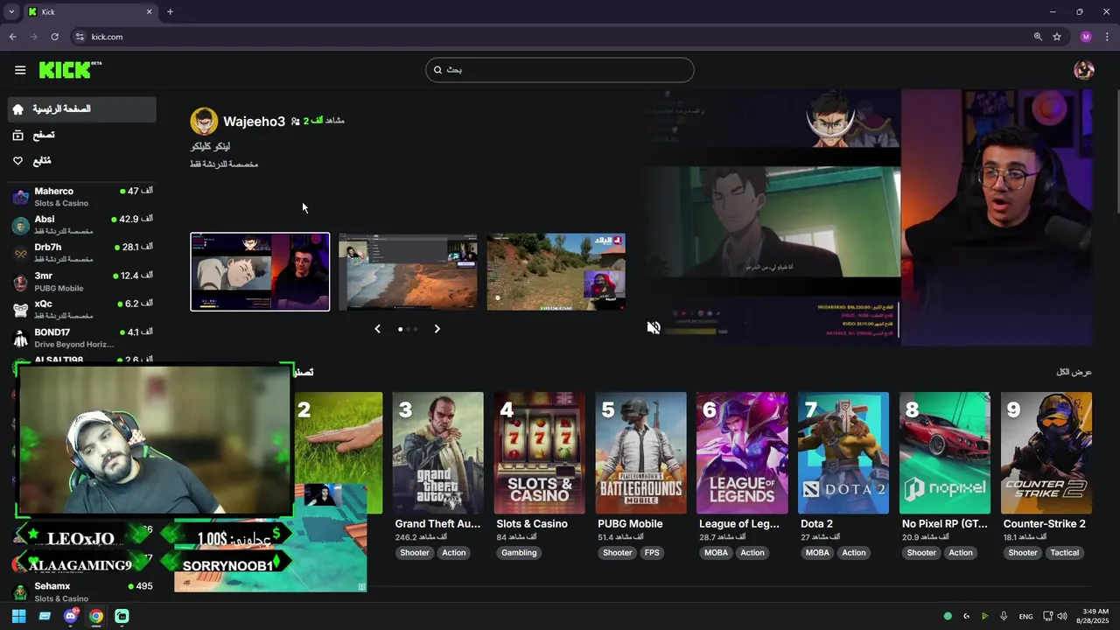Click Shooter tag under No Pixel RP

(x=921, y=553)
